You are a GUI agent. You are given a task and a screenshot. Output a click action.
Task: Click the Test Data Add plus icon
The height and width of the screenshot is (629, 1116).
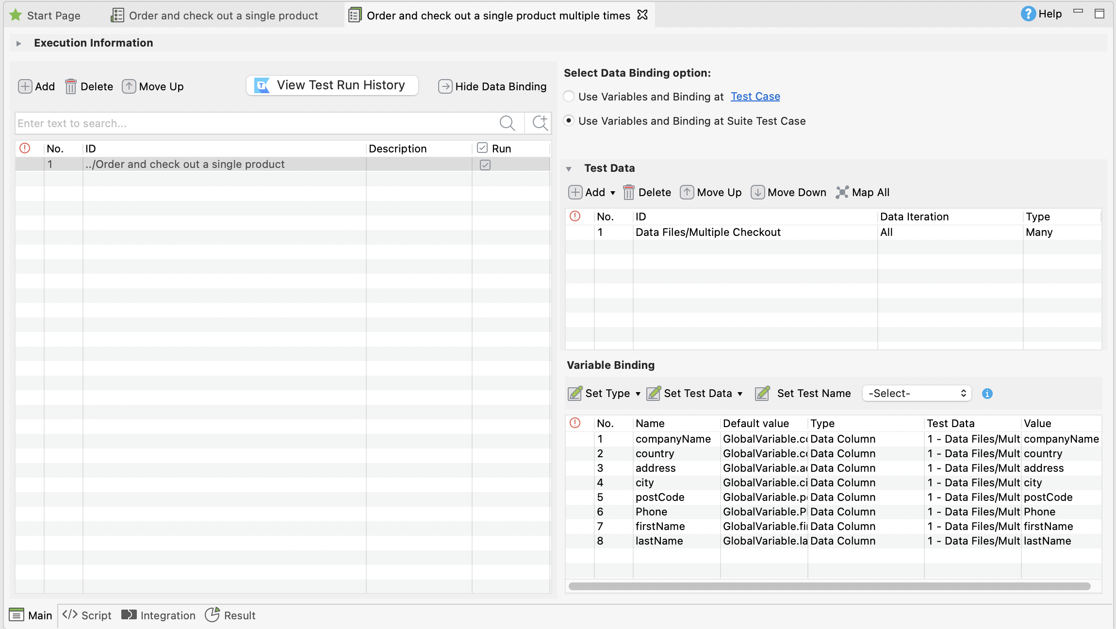(x=575, y=192)
